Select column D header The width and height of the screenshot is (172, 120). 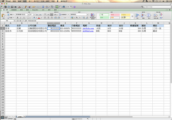point(53,23)
